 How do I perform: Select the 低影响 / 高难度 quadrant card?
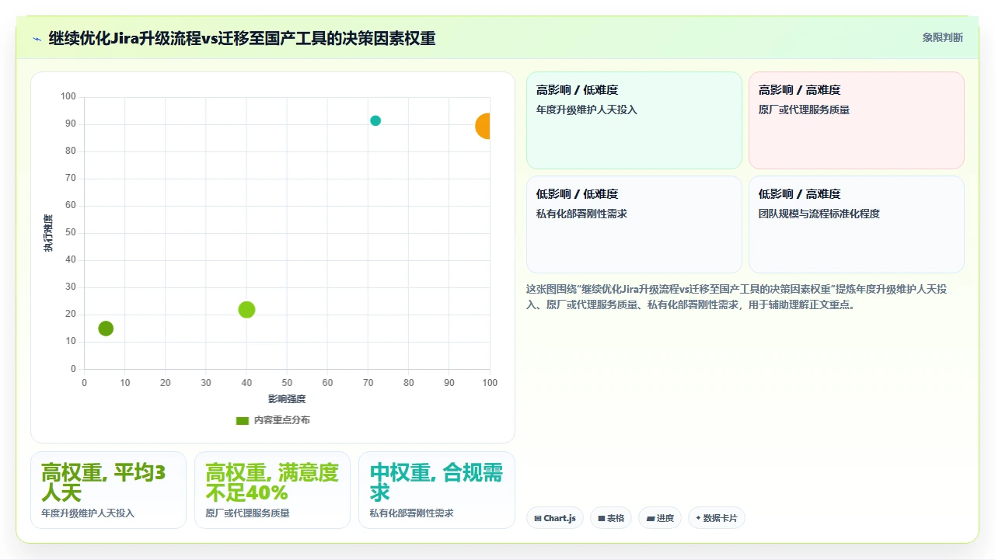tap(857, 224)
